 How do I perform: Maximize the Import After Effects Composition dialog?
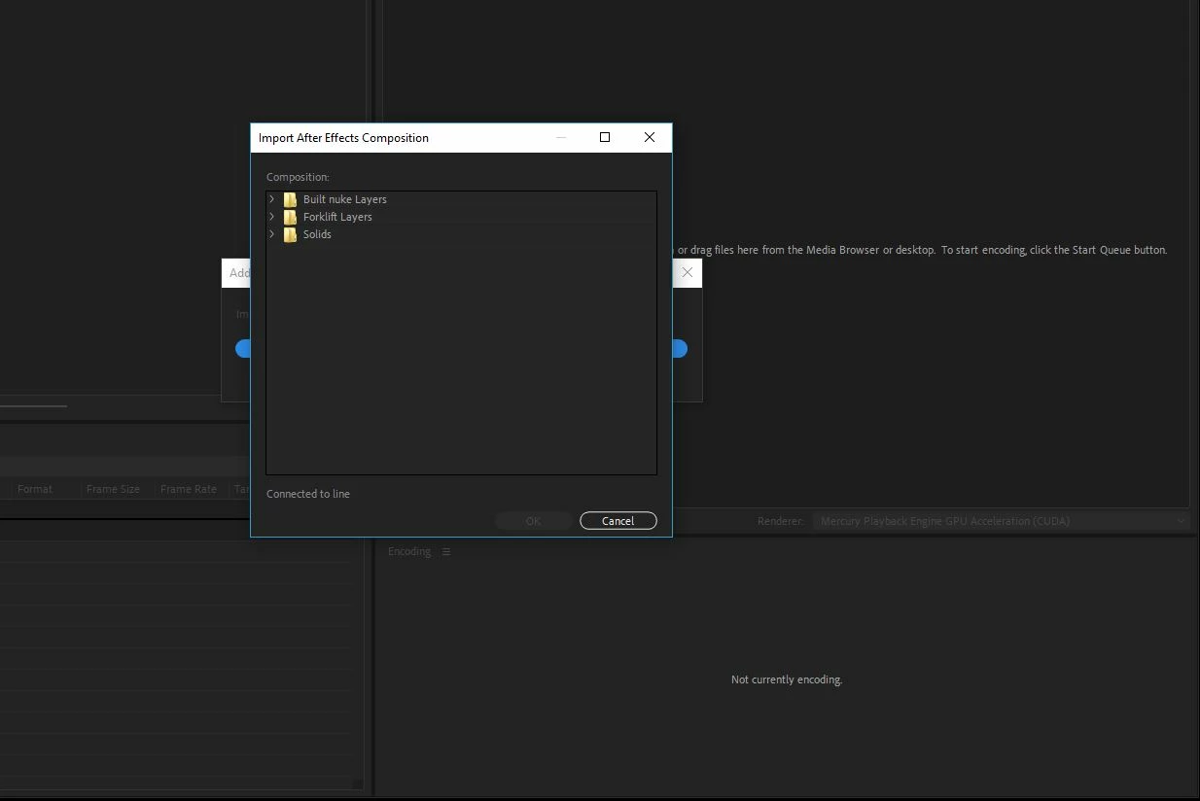605,137
